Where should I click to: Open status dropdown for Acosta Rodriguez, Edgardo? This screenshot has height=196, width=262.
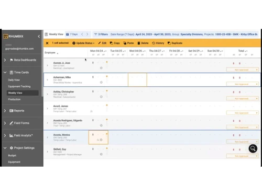(x=243, y=128)
